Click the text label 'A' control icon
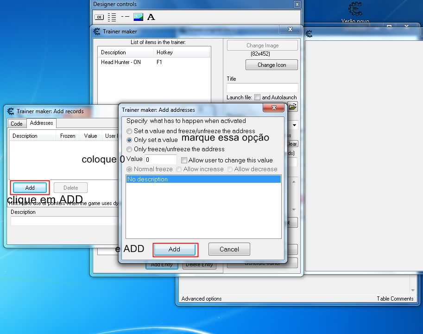The height and width of the screenshot is (334, 423). point(151,17)
